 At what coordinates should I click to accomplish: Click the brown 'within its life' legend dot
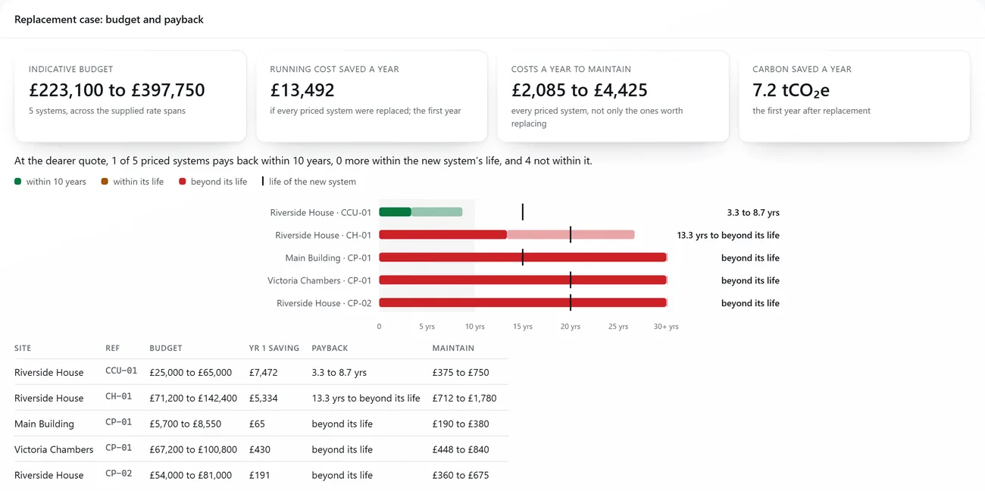click(105, 182)
